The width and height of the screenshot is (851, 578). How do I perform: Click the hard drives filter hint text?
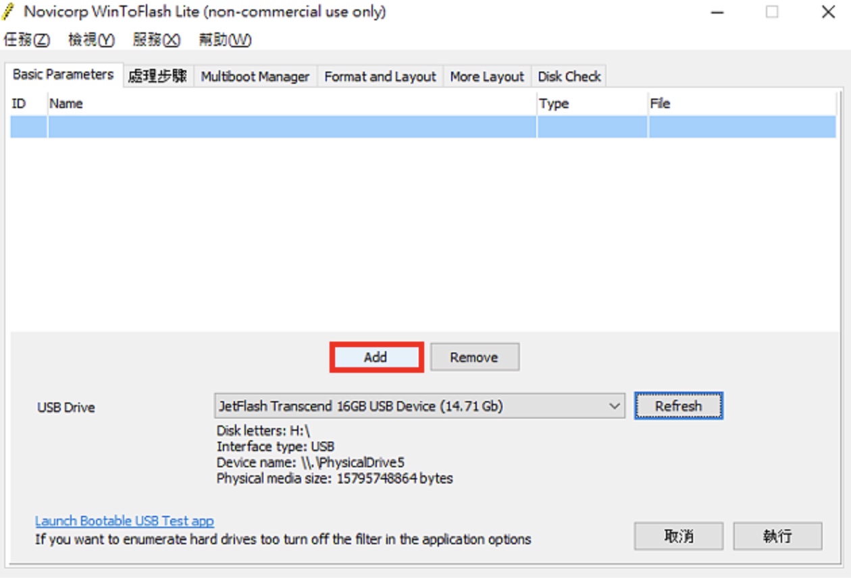point(284,540)
